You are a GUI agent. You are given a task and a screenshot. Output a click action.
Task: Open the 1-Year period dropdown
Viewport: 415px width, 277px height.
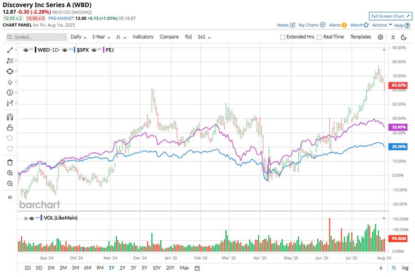click(101, 37)
